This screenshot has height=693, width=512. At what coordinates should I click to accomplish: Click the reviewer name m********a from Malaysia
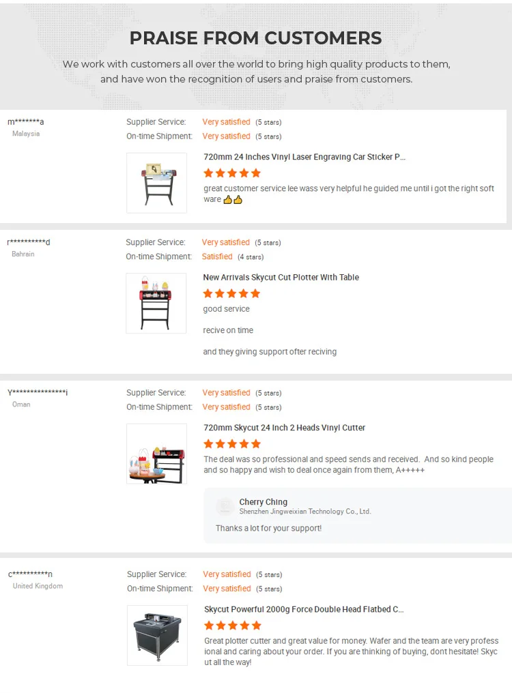tap(26, 122)
